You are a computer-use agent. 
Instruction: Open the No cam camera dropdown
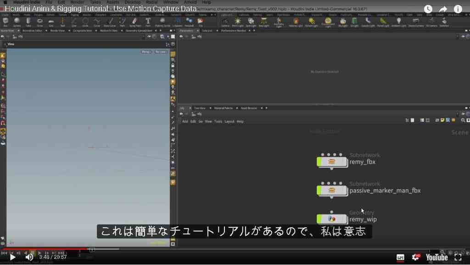coord(161,52)
